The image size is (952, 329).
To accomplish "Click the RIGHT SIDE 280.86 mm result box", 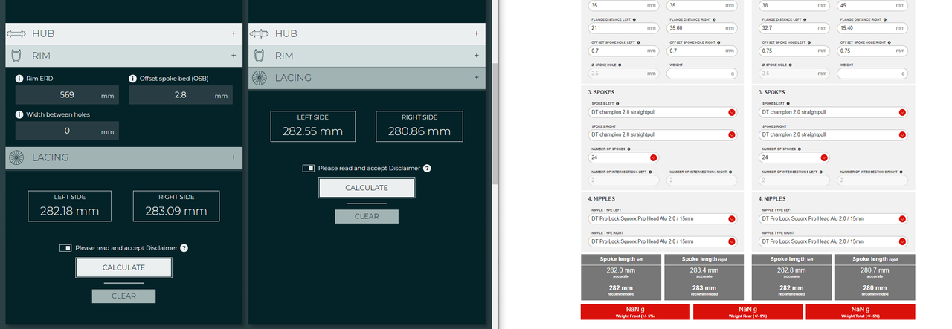I will 419,126.
